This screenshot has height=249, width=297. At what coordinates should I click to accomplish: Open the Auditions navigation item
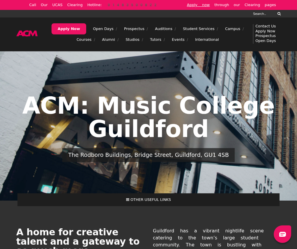[164, 29]
